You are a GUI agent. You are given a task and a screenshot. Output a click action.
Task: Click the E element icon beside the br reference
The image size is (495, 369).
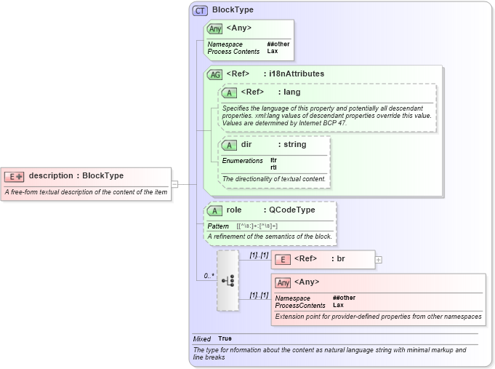point(283,260)
